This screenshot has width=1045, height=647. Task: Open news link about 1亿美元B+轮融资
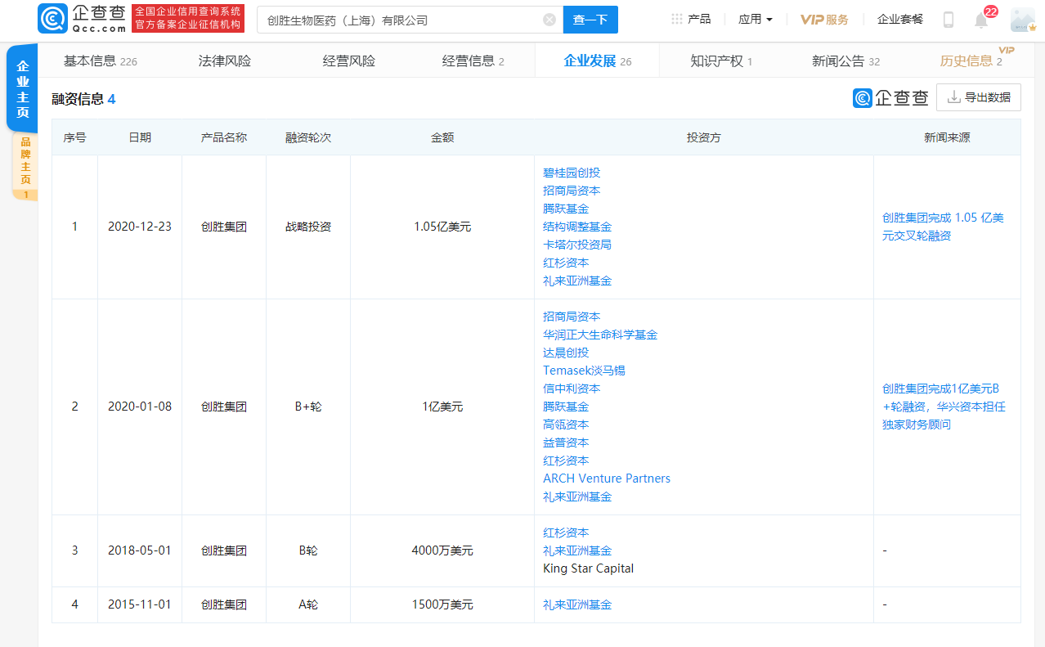[944, 407]
